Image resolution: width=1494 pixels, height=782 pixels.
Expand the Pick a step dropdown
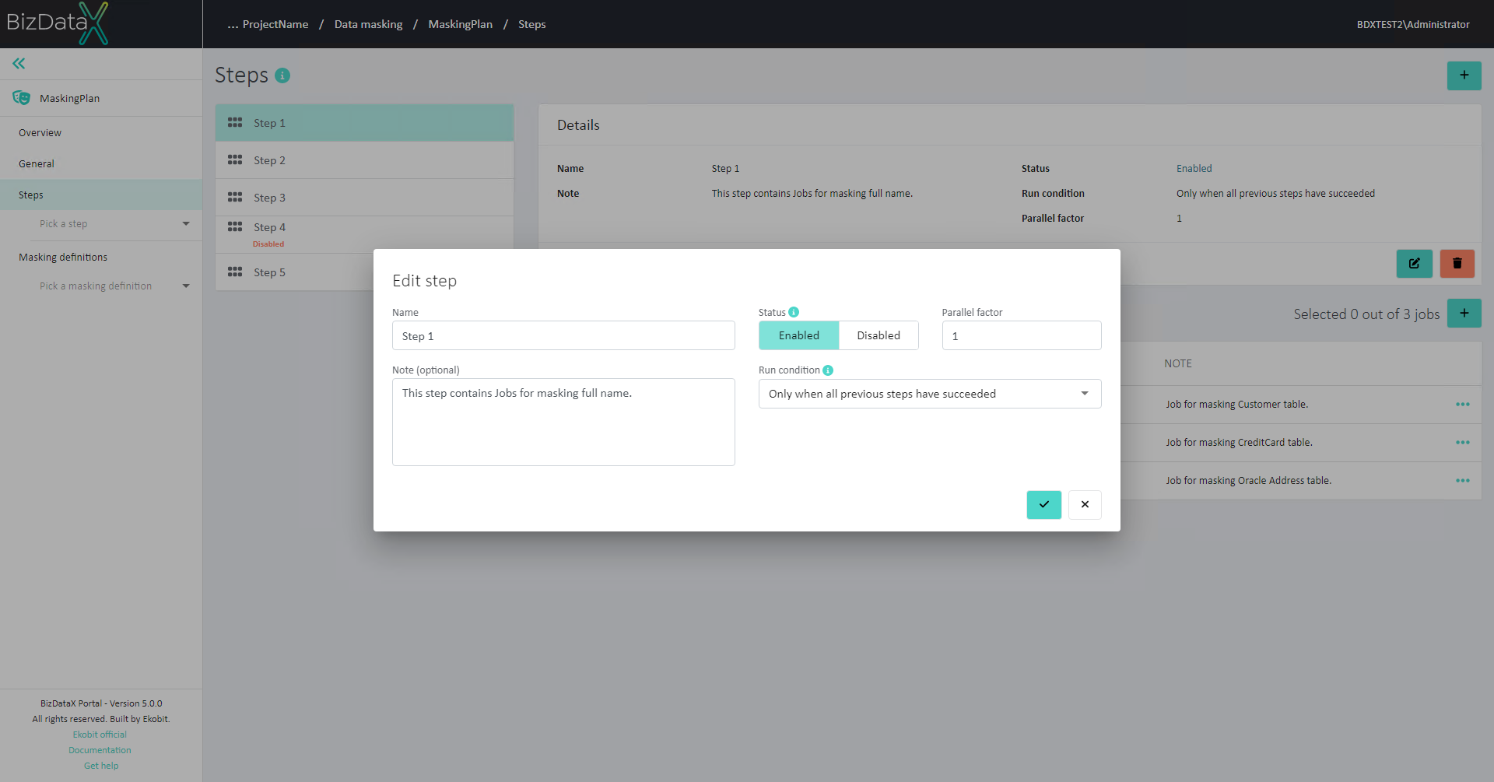[114, 224]
